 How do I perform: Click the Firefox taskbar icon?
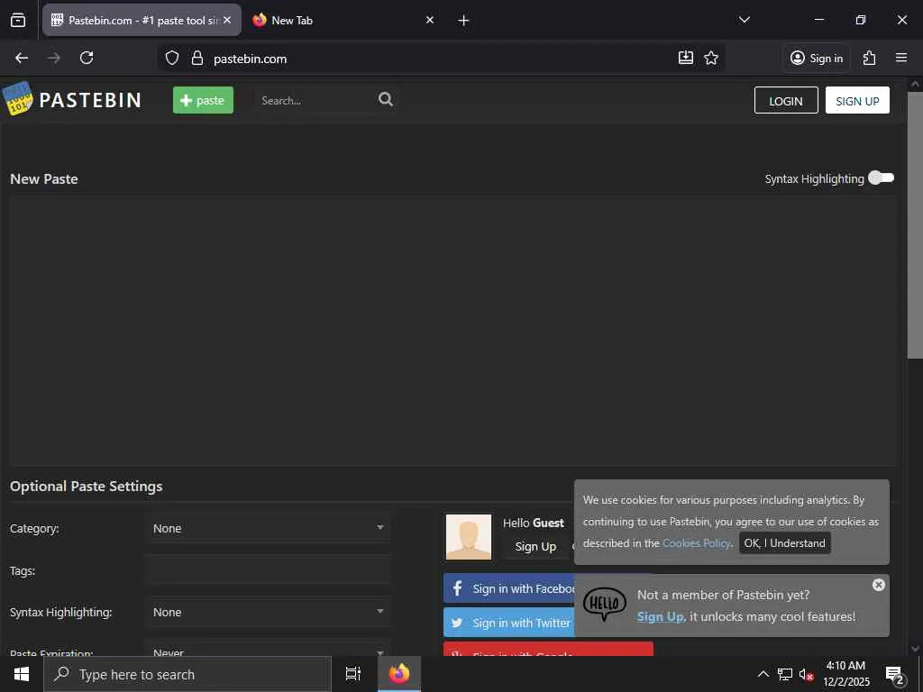click(399, 674)
